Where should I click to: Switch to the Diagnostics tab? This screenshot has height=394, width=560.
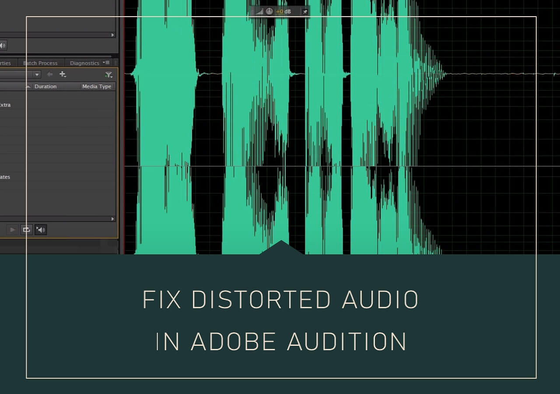coord(84,63)
